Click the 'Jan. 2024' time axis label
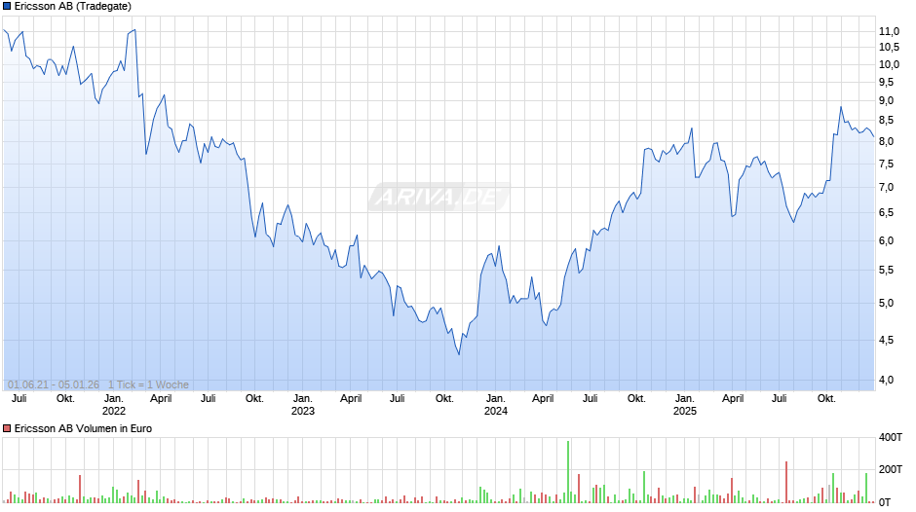916x512 pixels. [495, 405]
